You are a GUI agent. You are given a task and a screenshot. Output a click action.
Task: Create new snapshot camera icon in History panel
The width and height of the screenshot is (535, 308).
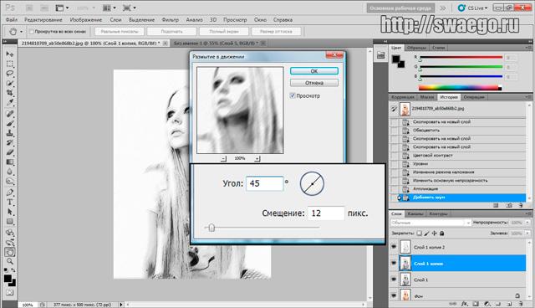click(509, 206)
